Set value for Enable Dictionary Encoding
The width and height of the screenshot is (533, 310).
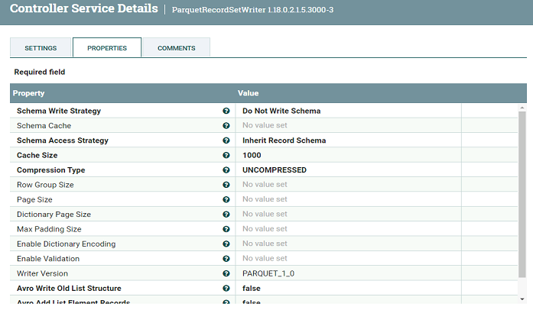[x=348, y=244]
